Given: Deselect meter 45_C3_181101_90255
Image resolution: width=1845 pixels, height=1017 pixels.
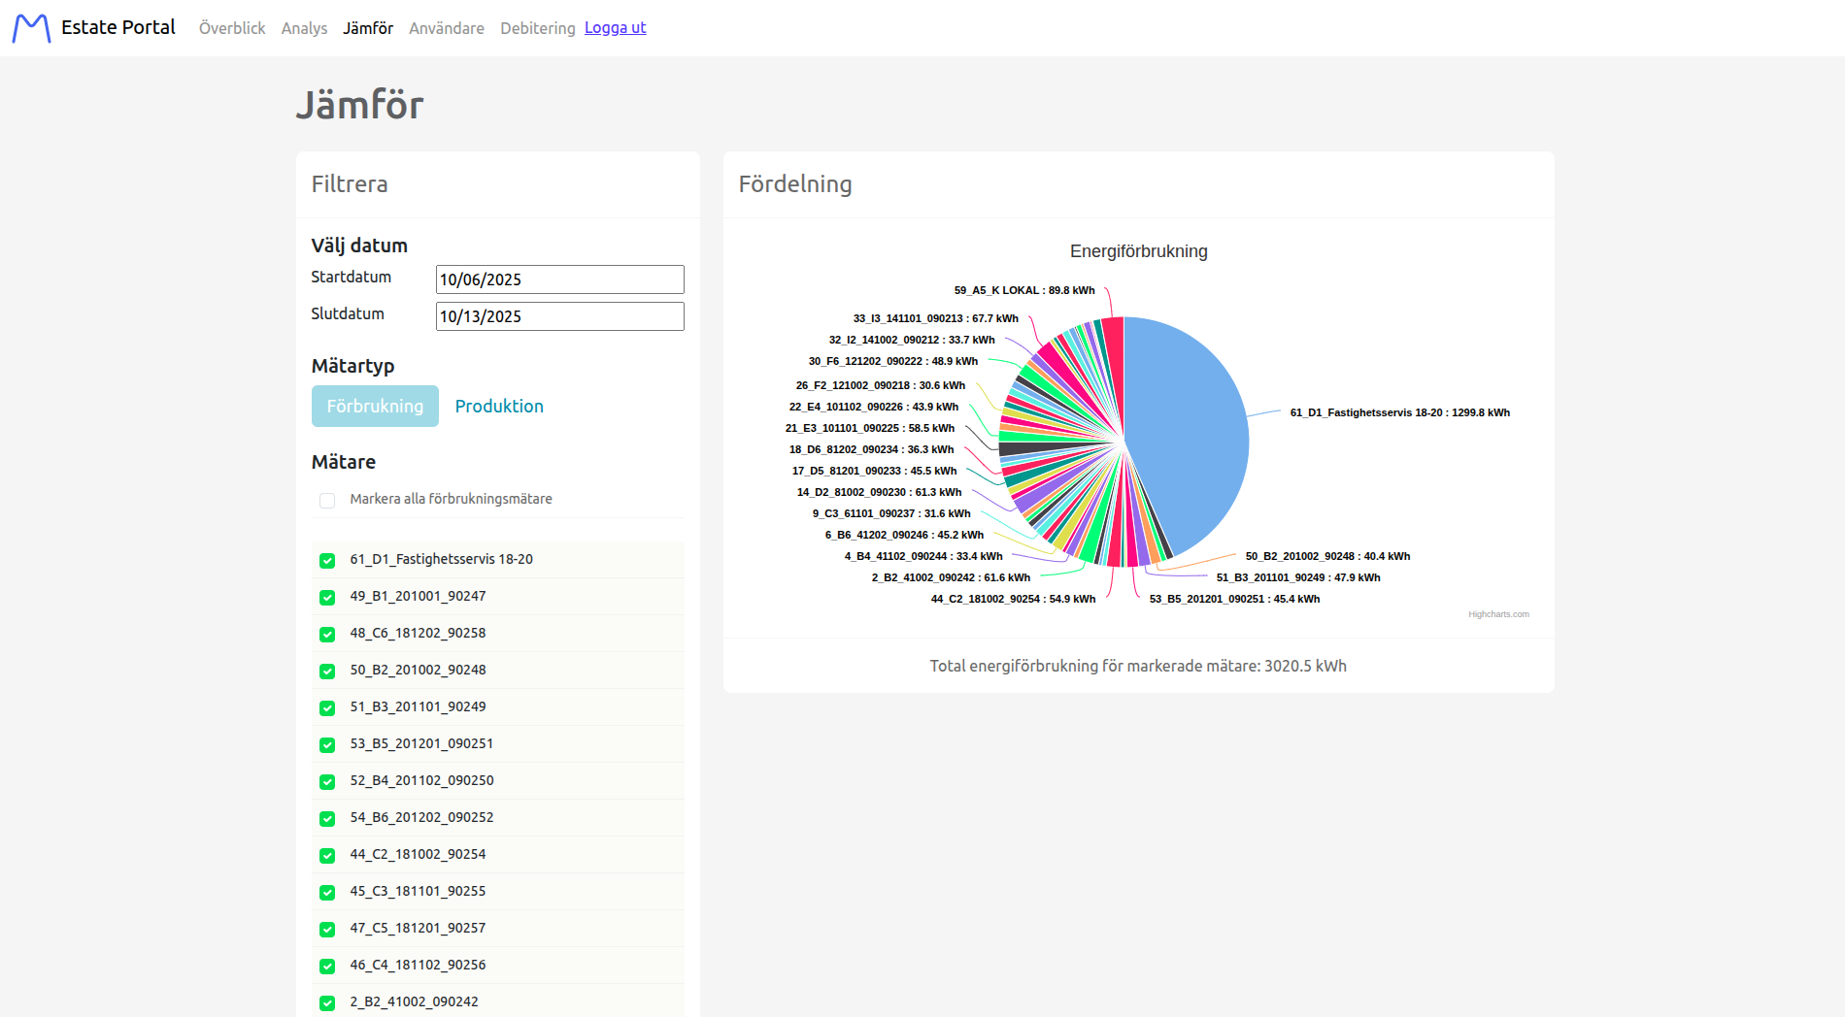Looking at the screenshot, I should (x=327, y=892).
